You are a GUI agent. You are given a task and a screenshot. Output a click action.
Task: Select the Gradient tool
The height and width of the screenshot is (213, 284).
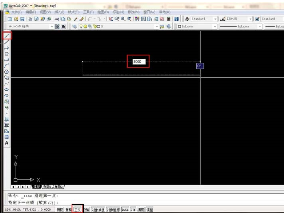pos(7,125)
